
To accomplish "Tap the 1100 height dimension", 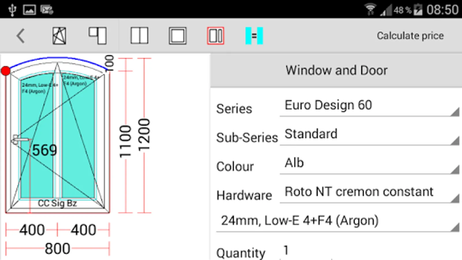I will click(x=125, y=142).
